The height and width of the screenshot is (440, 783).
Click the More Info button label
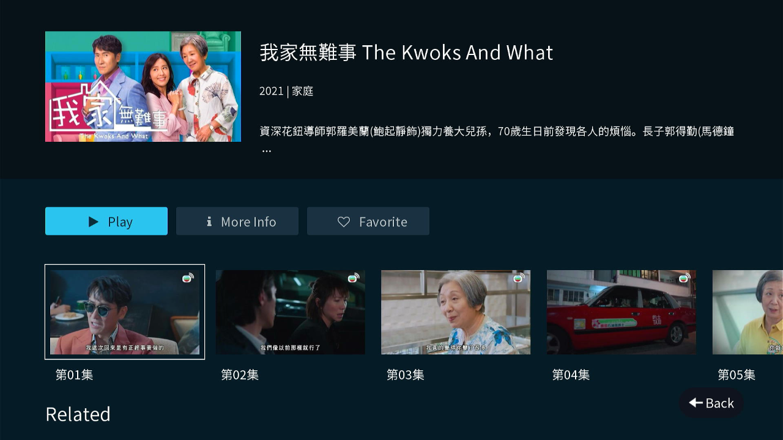(x=248, y=222)
